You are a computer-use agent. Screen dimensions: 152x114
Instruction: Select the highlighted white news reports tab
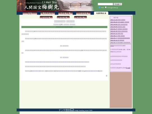tap(101, 13)
